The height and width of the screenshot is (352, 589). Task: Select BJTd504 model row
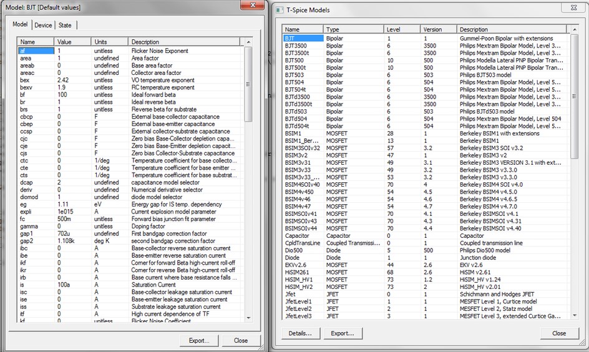[x=426, y=119]
